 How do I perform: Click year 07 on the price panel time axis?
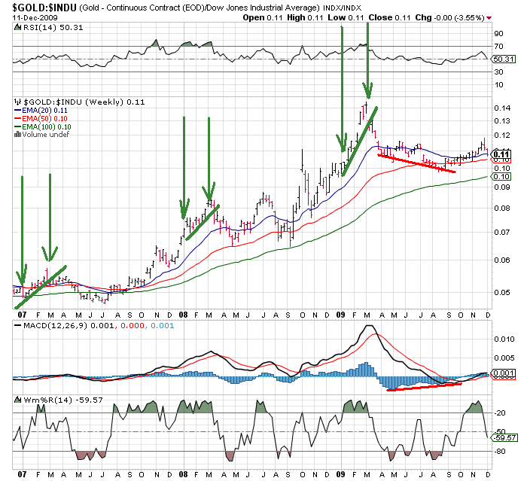[x=22, y=315]
